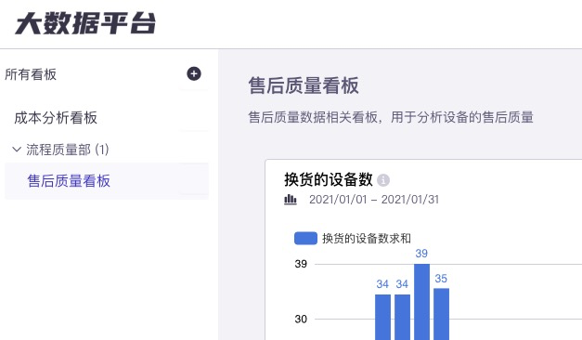Click the 所有看板 sidebar heading

(x=31, y=74)
